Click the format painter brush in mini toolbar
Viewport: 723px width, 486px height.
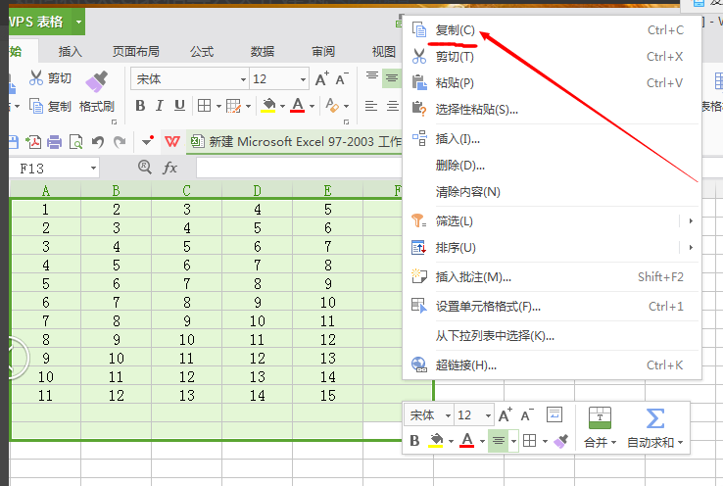click(x=561, y=441)
